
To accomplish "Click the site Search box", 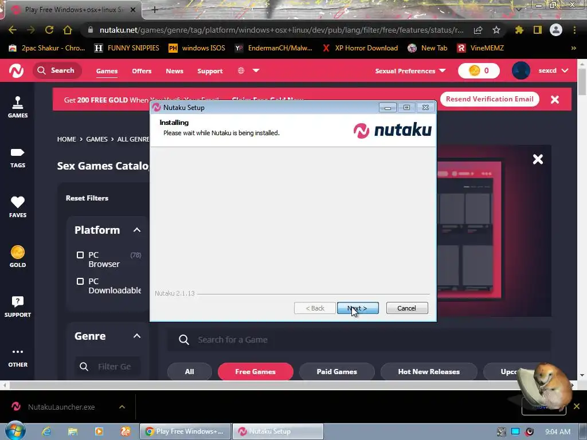I will click(57, 70).
